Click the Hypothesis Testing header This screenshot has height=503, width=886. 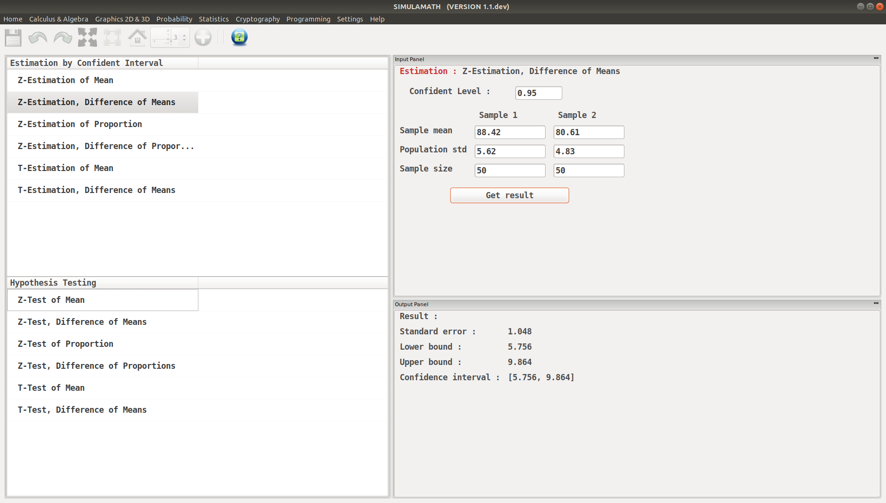[103, 283]
